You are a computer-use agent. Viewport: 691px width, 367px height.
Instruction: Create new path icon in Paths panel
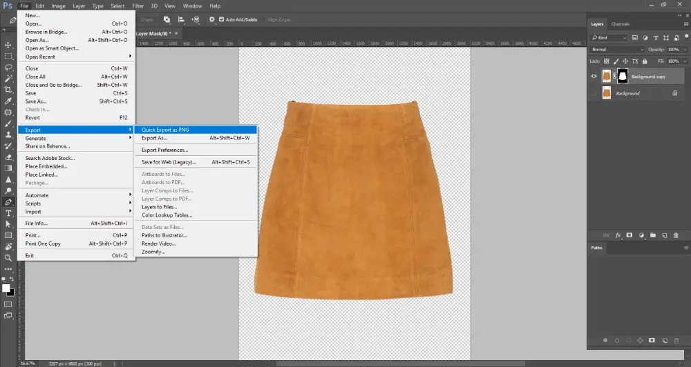tap(665, 341)
